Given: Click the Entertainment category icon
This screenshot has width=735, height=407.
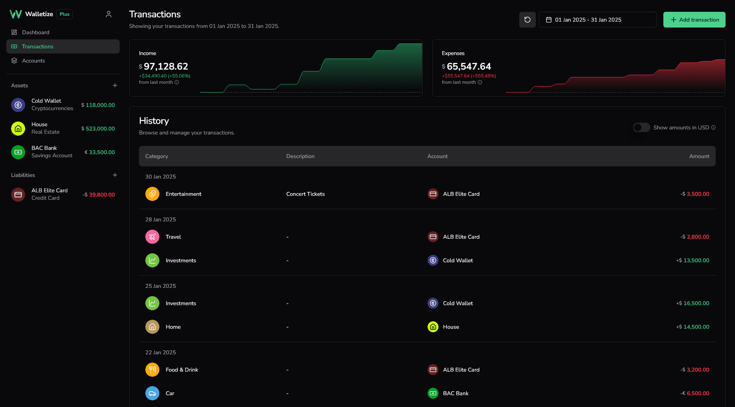Looking at the screenshot, I should [152, 194].
